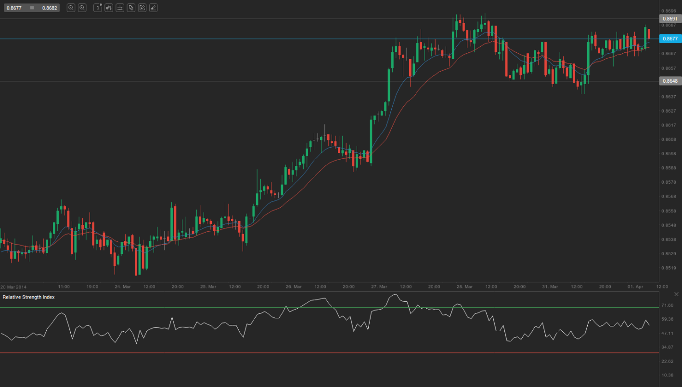
Task: Click the copy/duplicate chart icon
Action: pos(131,8)
